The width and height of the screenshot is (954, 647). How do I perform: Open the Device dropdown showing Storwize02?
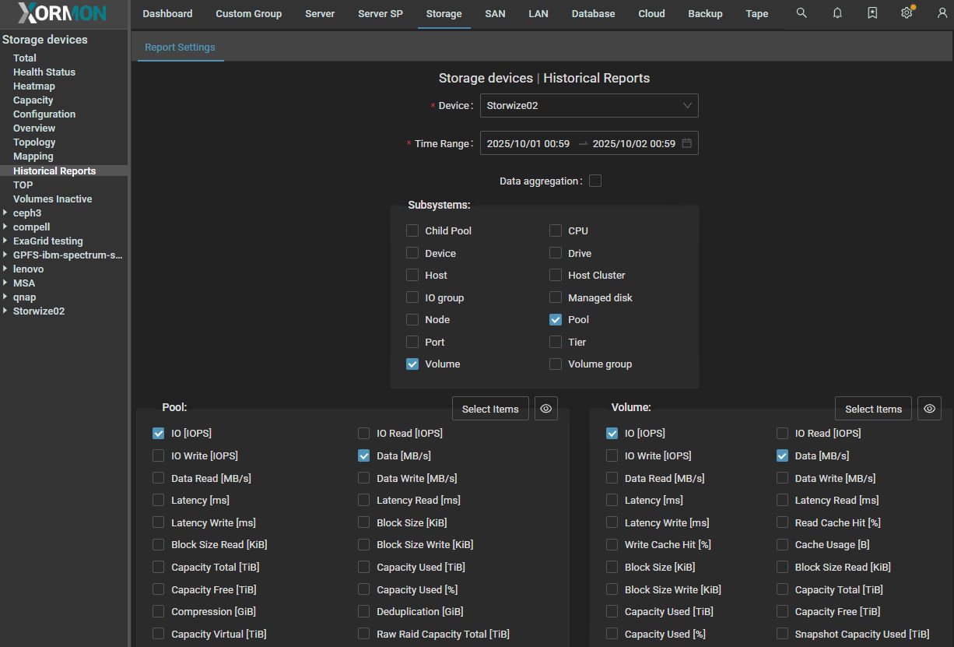click(588, 106)
